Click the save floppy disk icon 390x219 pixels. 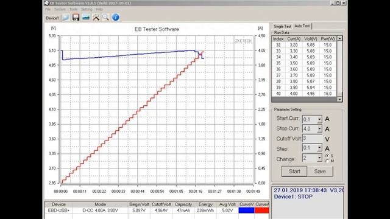pyautogui.click(x=76, y=18)
